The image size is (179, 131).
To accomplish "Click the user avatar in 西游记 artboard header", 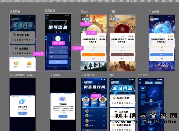I will 84,19.
